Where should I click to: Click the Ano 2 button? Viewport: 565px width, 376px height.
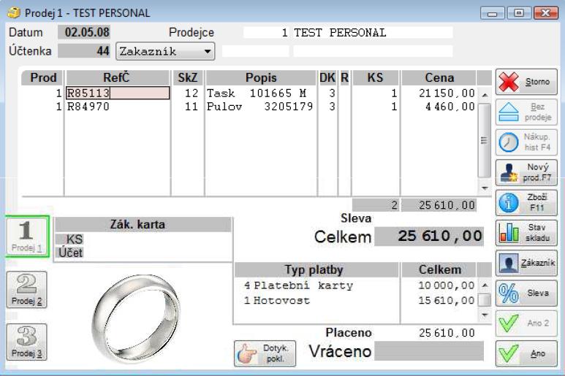coord(526,323)
